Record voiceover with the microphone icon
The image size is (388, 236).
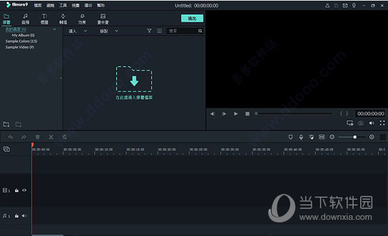click(301, 137)
